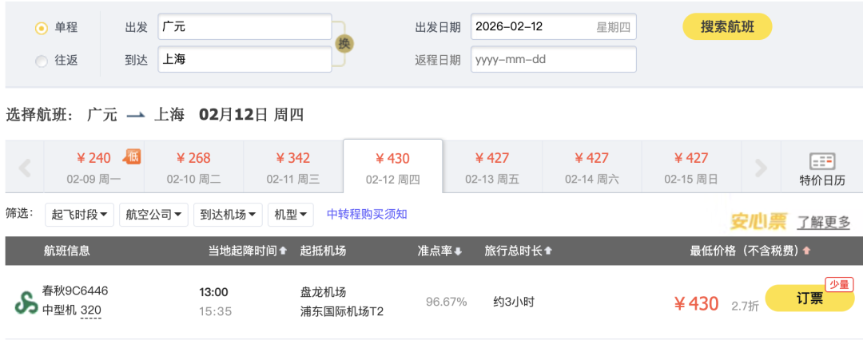Click the 春秋9C6446 flight number
Image resolution: width=863 pixels, height=340 pixels.
[75, 291]
